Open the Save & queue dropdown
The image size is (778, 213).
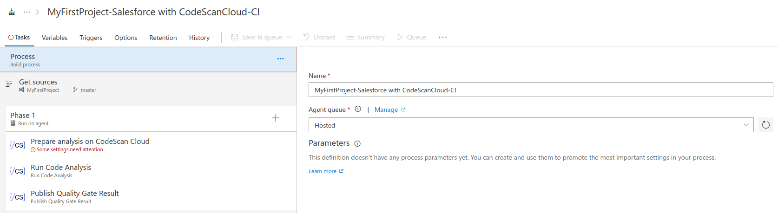[x=289, y=37]
